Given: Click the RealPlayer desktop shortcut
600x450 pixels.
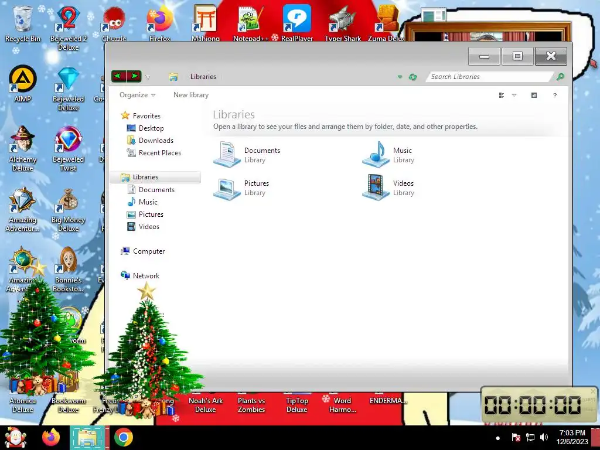Looking at the screenshot, I should (297, 23).
